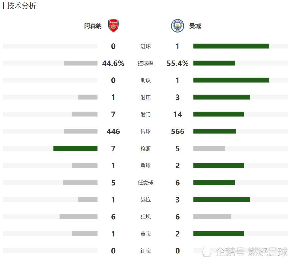Click the 传球 stat label
This screenshot has height=262, width=294.
tap(145, 131)
